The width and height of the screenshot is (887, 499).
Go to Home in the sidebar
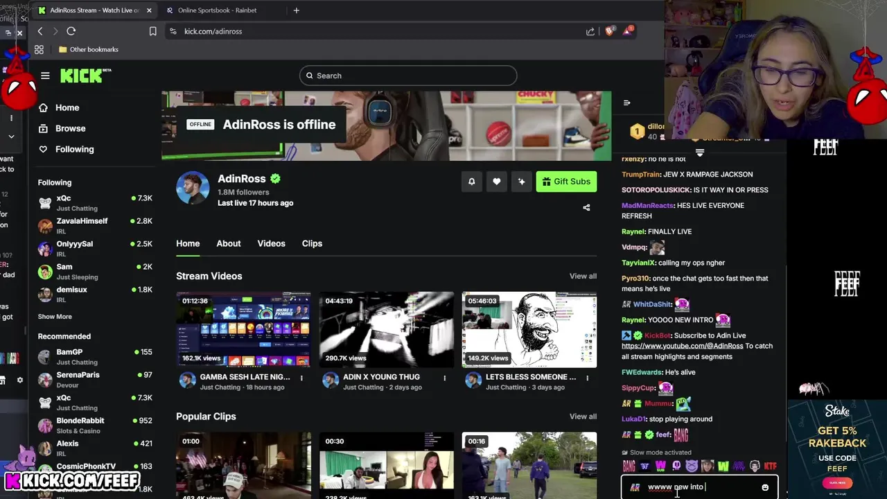tap(59, 107)
